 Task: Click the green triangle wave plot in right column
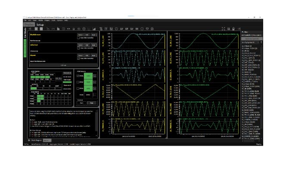pos(209,92)
